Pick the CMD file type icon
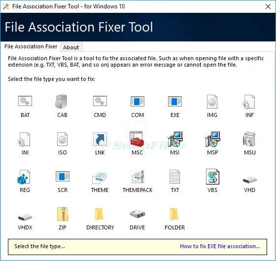 (x=100, y=101)
